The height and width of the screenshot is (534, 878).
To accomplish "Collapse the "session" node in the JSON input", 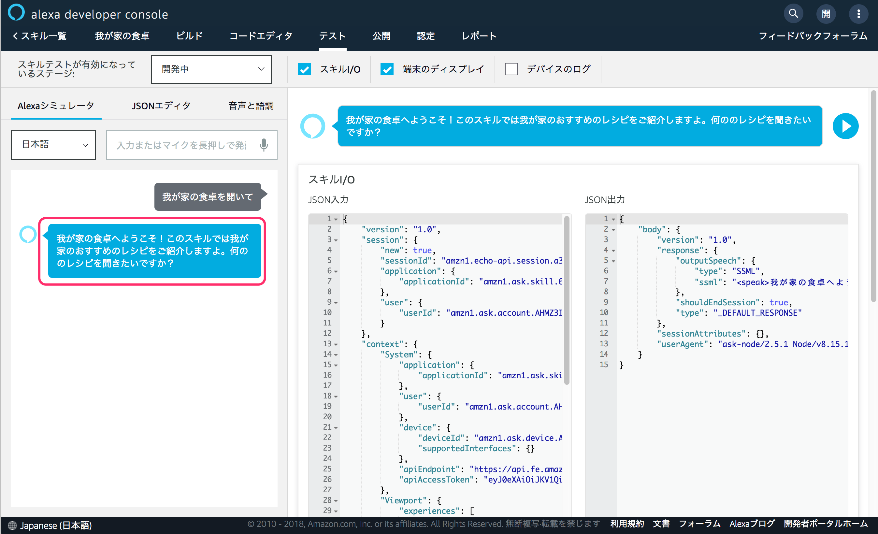I will [x=336, y=240].
